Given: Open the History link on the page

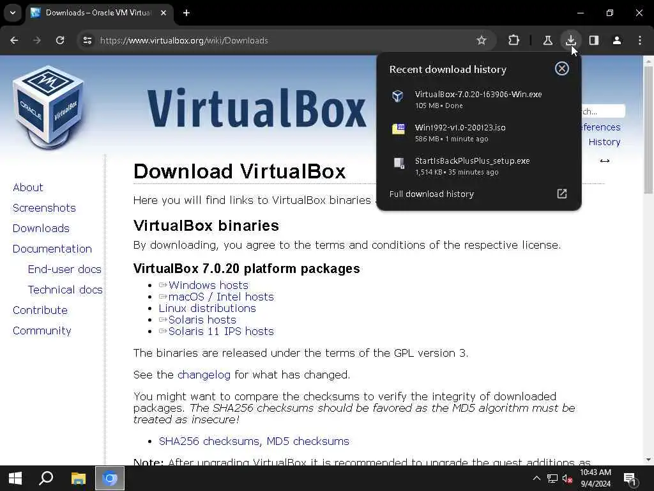Looking at the screenshot, I should 604,142.
